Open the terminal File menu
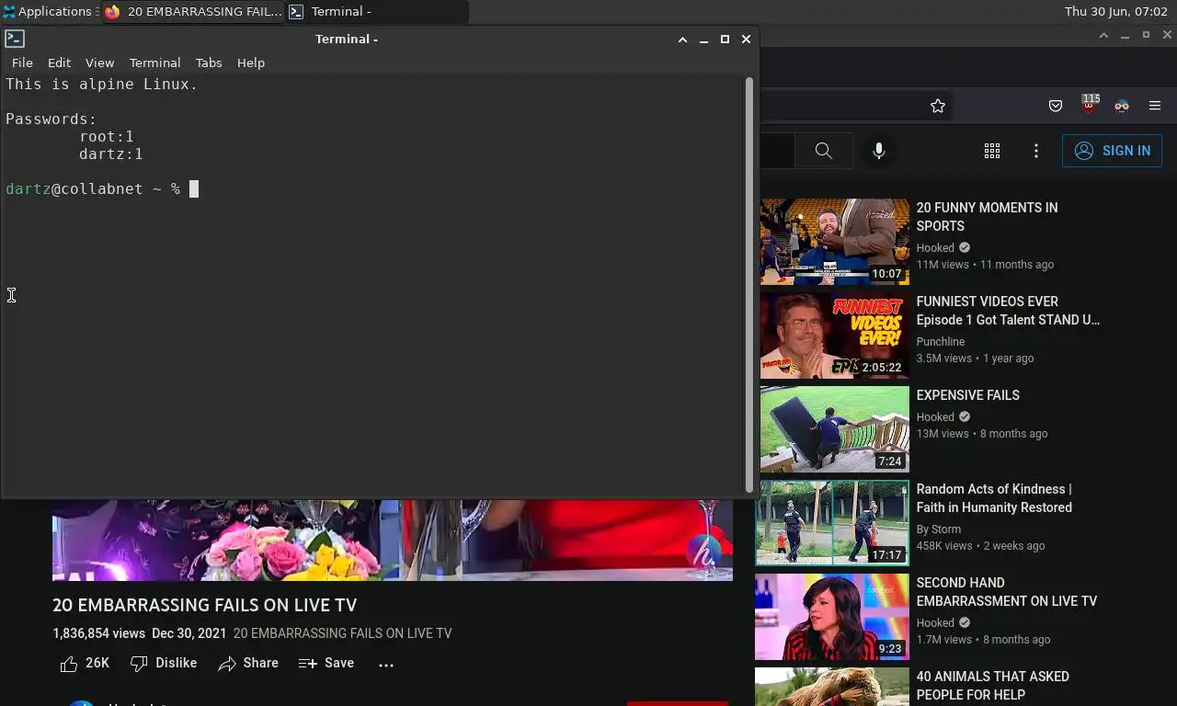This screenshot has height=706, width=1177. [x=22, y=63]
